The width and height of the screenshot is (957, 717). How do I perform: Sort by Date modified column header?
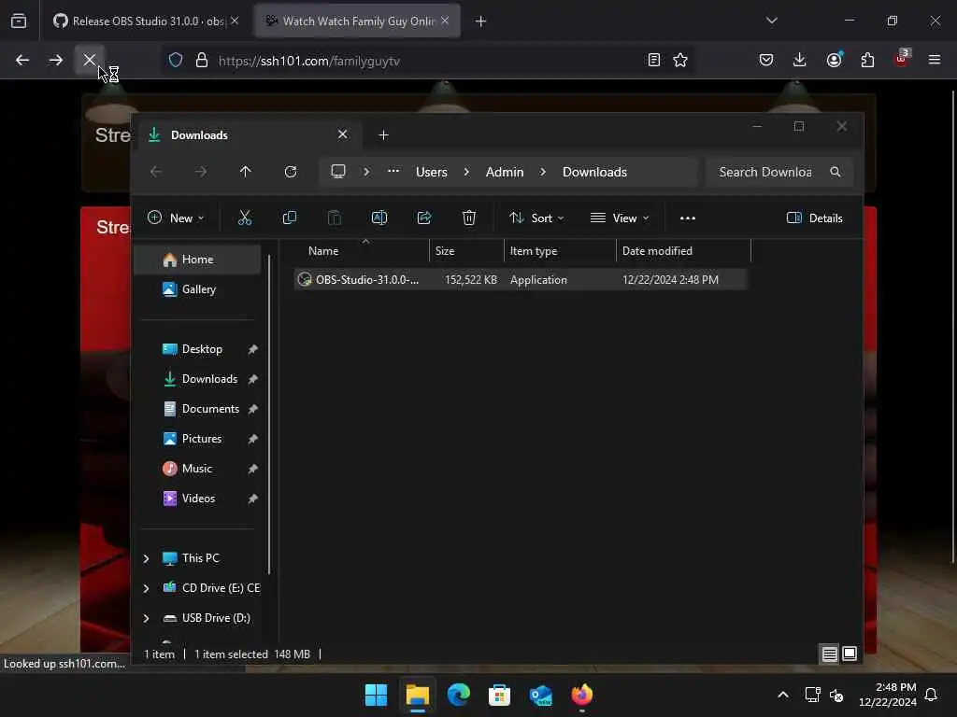[x=683, y=250]
